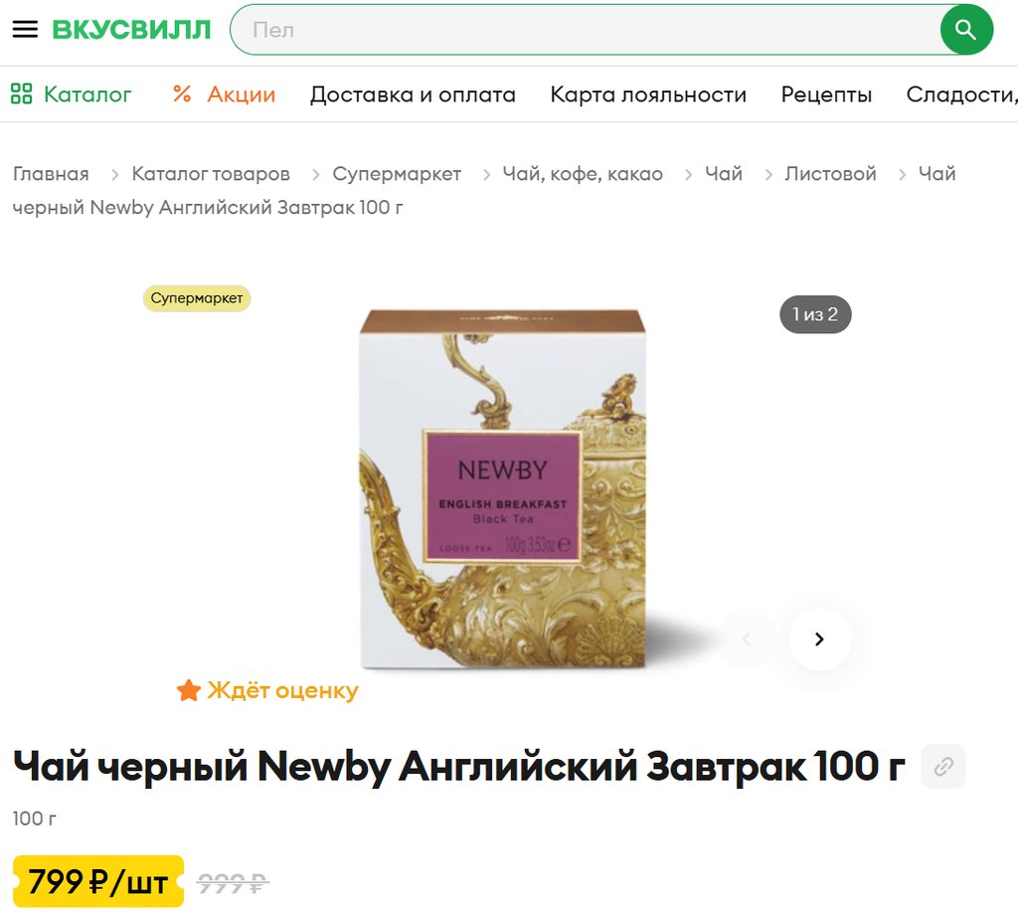
Task: Open the Рецепты menu item
Action: [x=826, y=94]
